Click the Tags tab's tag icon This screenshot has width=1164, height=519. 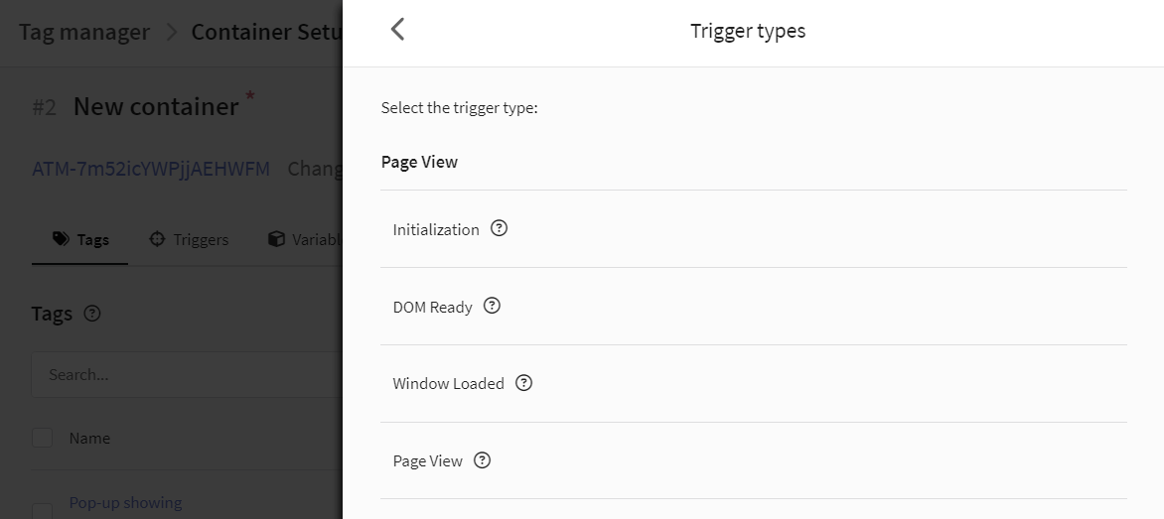click(x=61, y=239)
